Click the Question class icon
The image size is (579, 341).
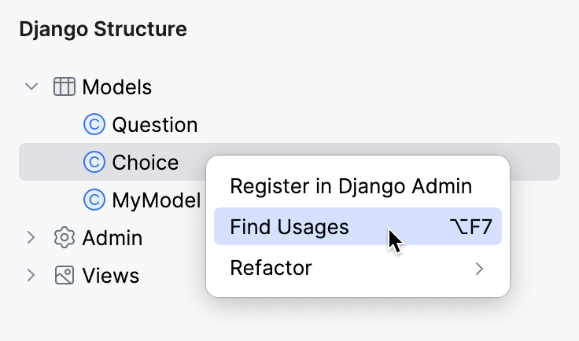coord(94,124)
